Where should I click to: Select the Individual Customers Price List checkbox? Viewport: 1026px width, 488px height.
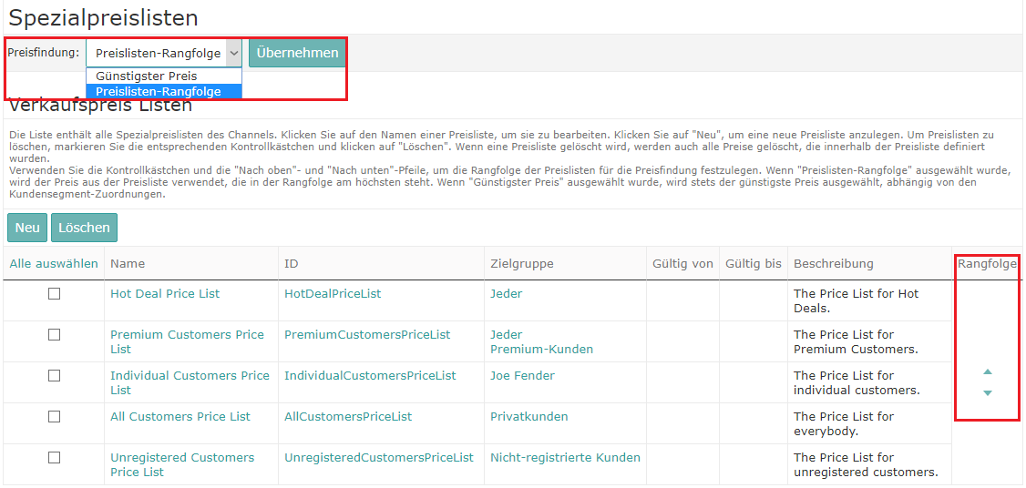[54, 376]
